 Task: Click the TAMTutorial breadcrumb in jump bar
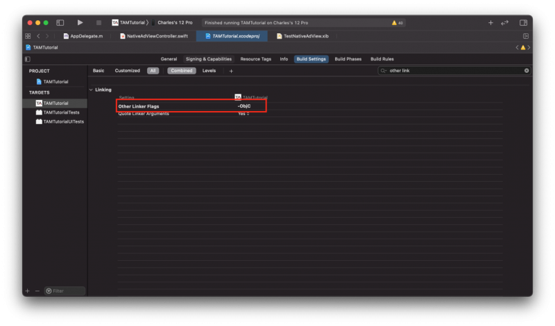(42, 47)
